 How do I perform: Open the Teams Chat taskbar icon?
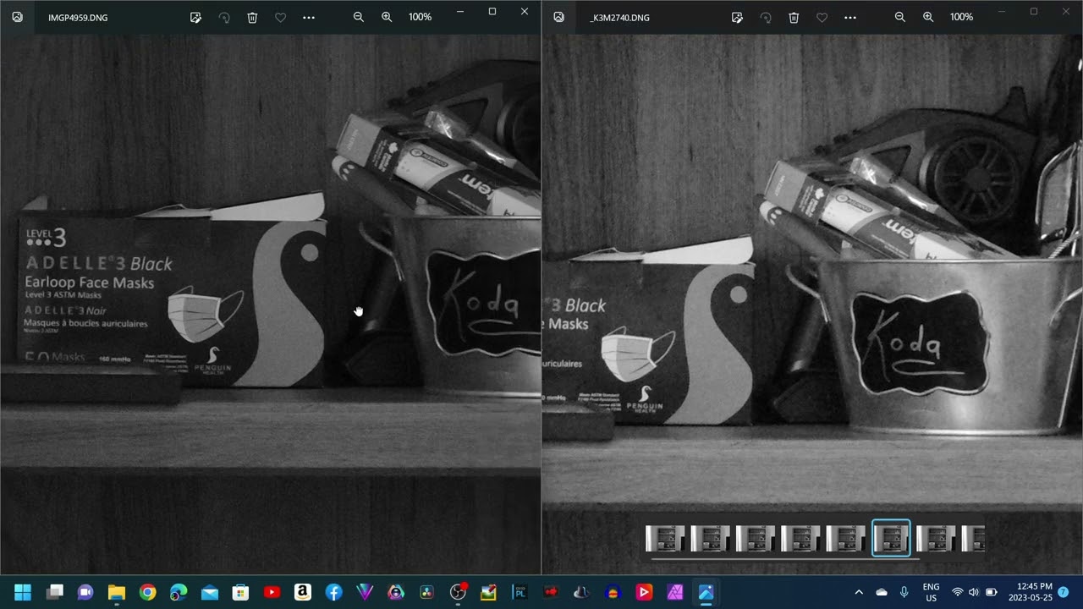[85, 592]
